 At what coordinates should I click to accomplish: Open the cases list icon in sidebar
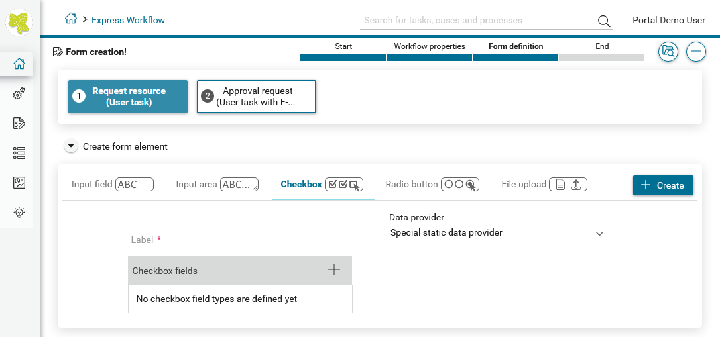[19, 153]
